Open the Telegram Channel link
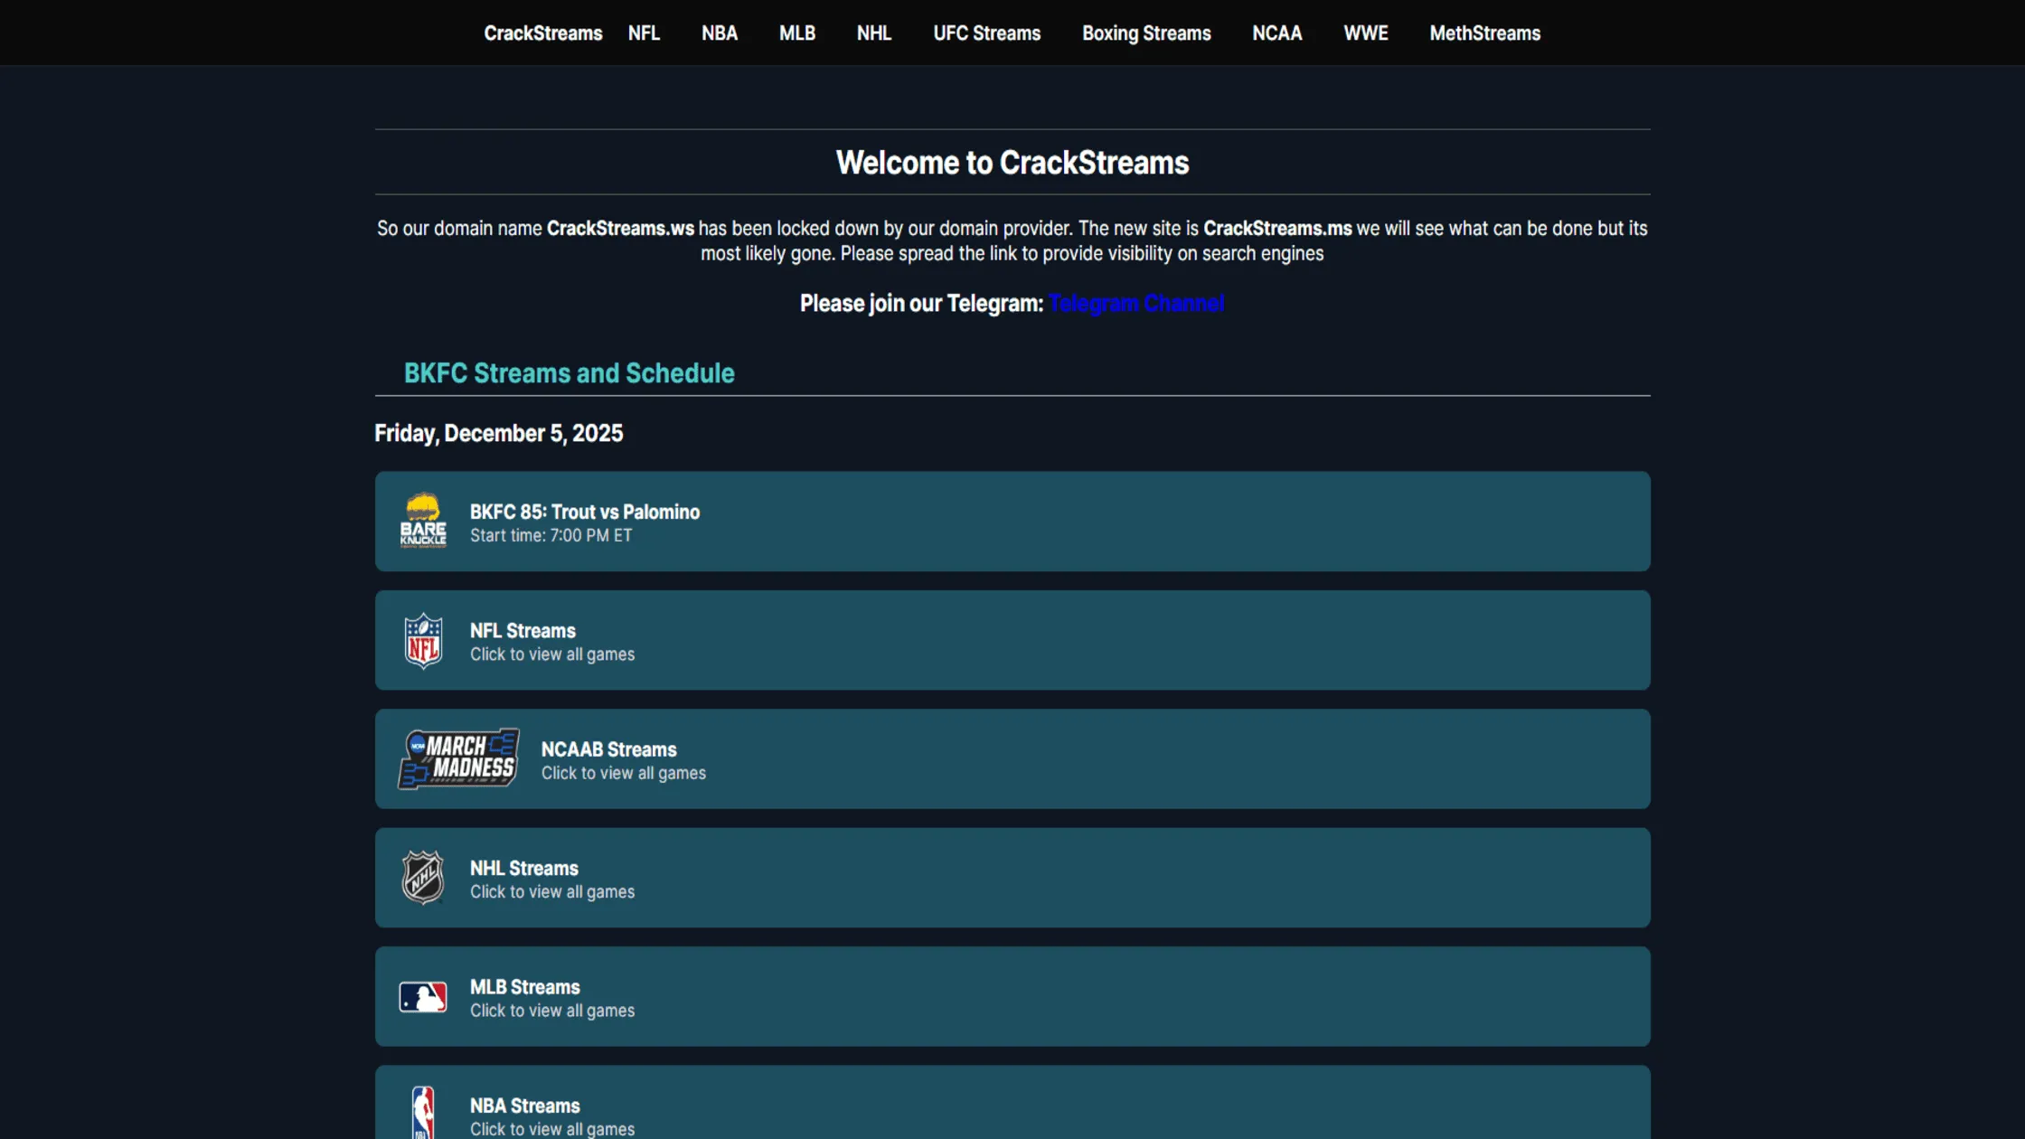2025x1139 pixels. click(1135, 303)
